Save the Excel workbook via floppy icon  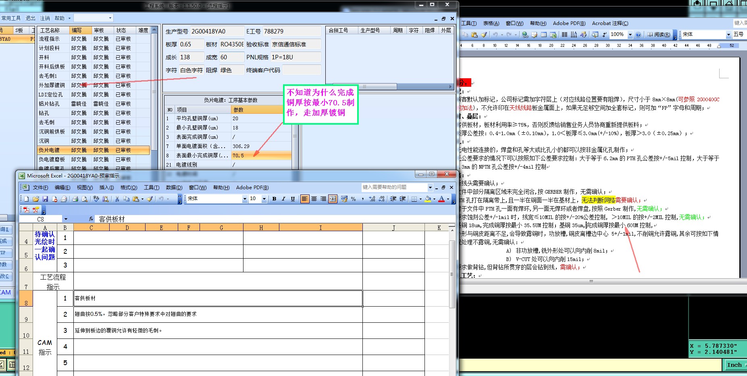[x=45, y=199]
